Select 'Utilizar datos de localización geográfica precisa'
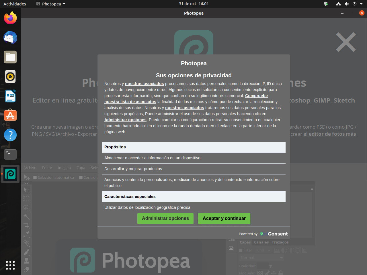The image size is (367, 275). pos(194,207)
